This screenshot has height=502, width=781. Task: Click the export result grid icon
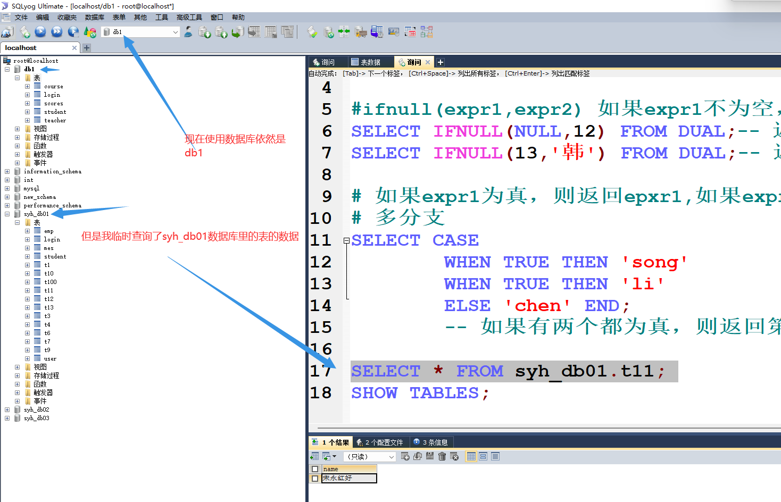coord(314,456)
